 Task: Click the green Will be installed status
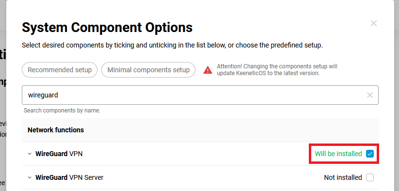point(338,154)
